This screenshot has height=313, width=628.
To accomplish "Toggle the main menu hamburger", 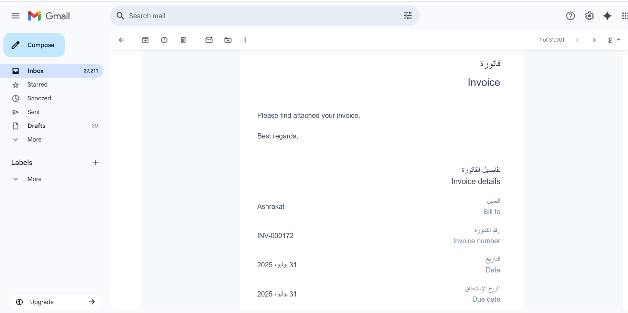I will tap(15, 16).
